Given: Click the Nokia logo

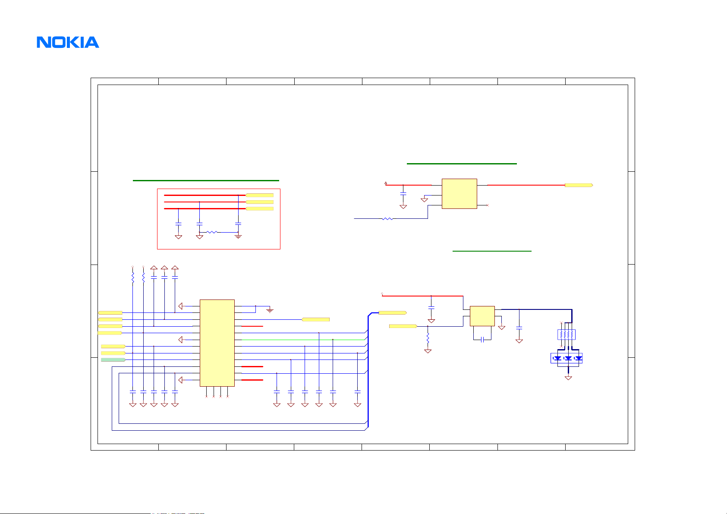Looking at the screenshot, I should click(x=68, y=42).
